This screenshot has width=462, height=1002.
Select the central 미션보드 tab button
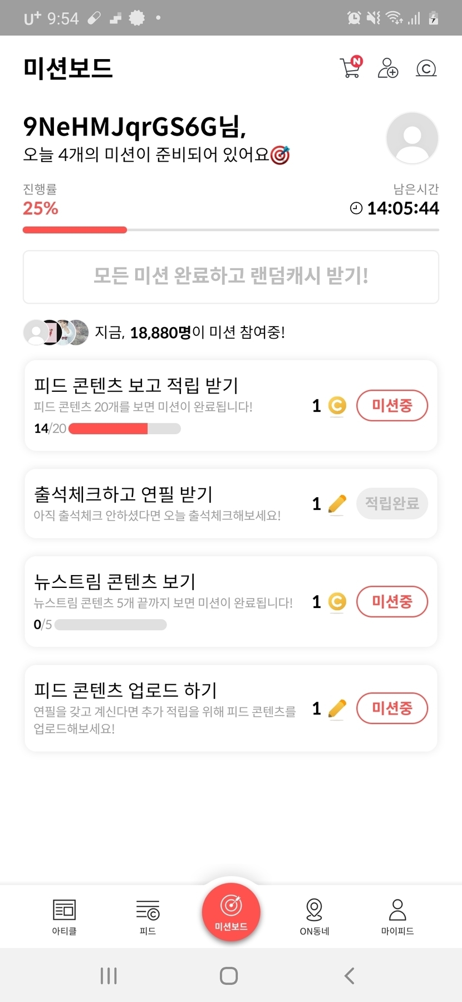(231, 912)
